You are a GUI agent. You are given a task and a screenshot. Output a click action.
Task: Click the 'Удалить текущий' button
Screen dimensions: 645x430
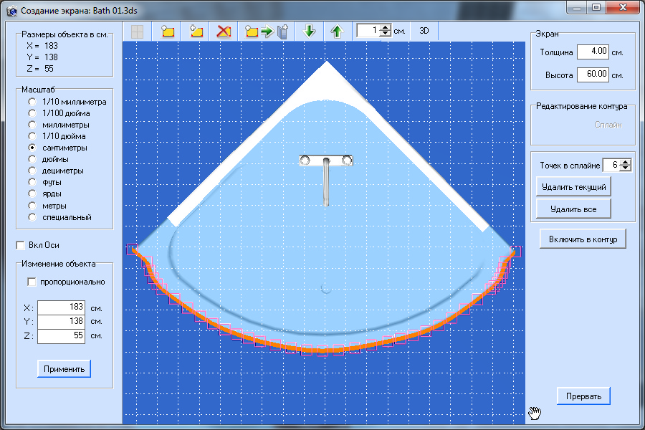573,187
